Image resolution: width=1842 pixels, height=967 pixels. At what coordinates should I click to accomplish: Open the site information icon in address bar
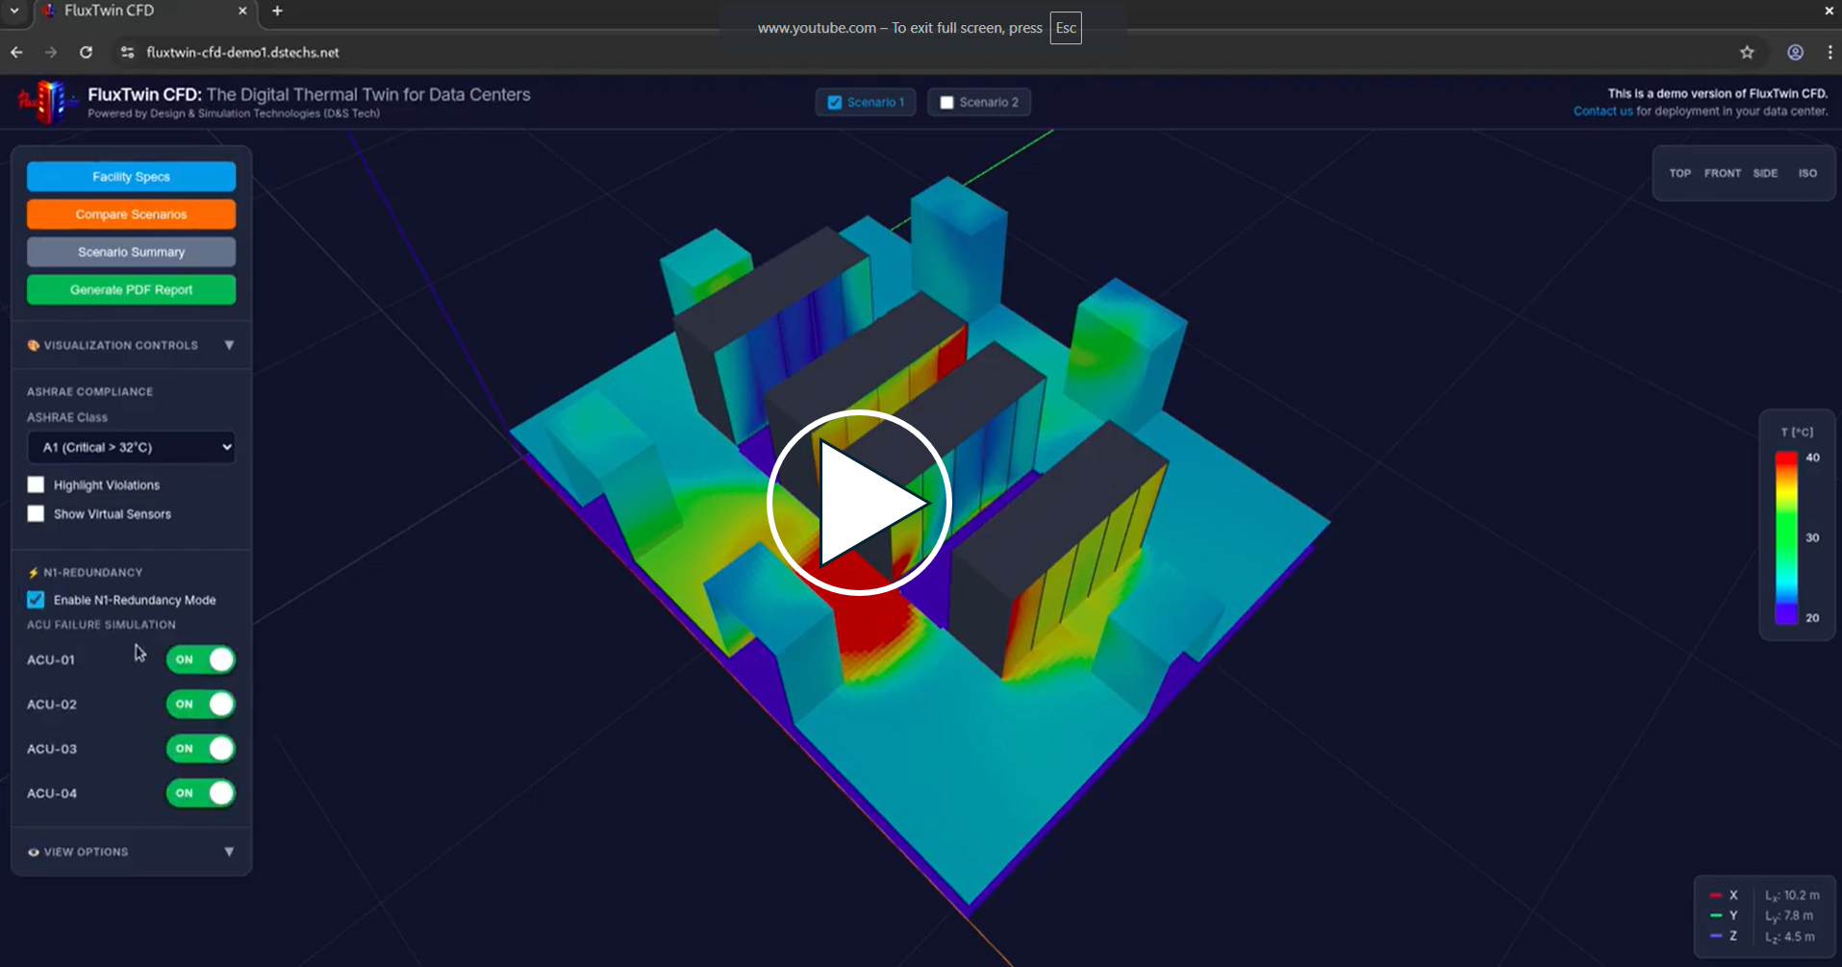pos(127,52)
